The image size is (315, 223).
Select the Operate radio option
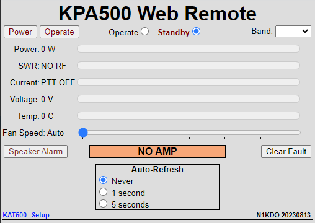(145, 32)
